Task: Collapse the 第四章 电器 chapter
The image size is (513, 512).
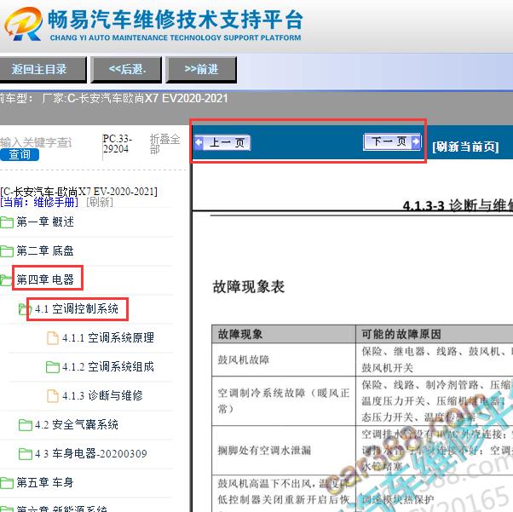Action: [x=45, y=279]
